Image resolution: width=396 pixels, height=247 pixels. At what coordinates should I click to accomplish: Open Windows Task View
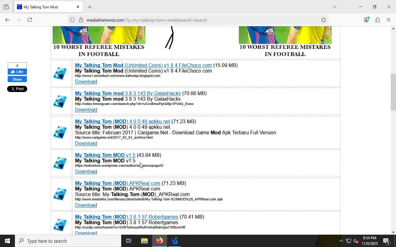point(129,241)
